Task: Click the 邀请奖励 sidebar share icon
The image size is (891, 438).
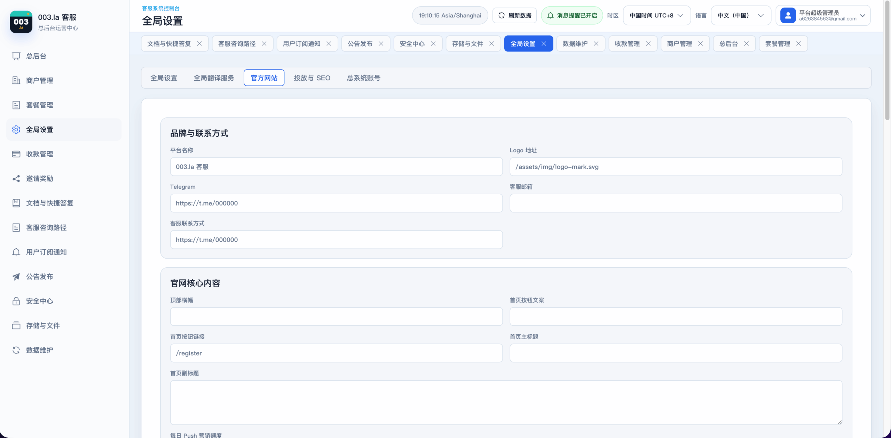Action: coord(16,179)
